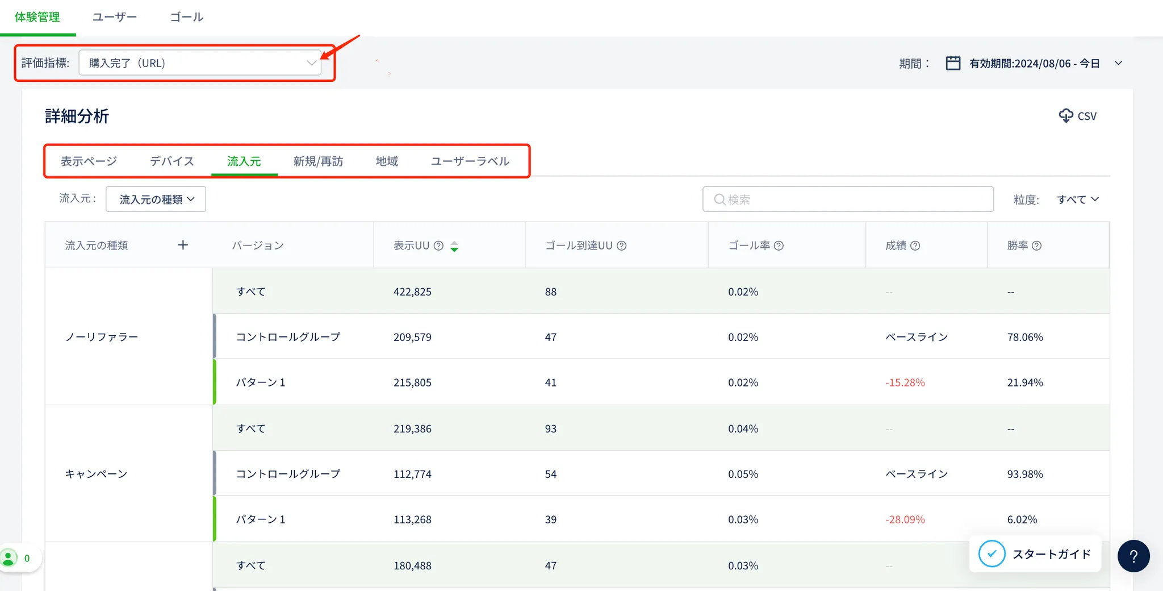Viewport: 1163px width, 591px height.
Task: Click the help icon beside ゴール到達UU
Action: tap(622, 245)
